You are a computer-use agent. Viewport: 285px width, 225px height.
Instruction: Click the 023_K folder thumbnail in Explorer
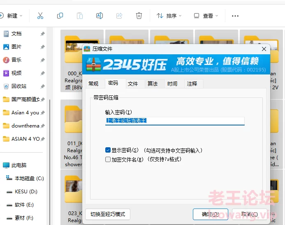(74, 189)
